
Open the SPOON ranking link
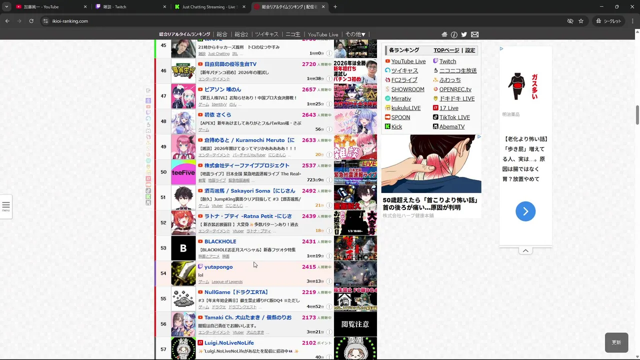(x=400, y=117)
